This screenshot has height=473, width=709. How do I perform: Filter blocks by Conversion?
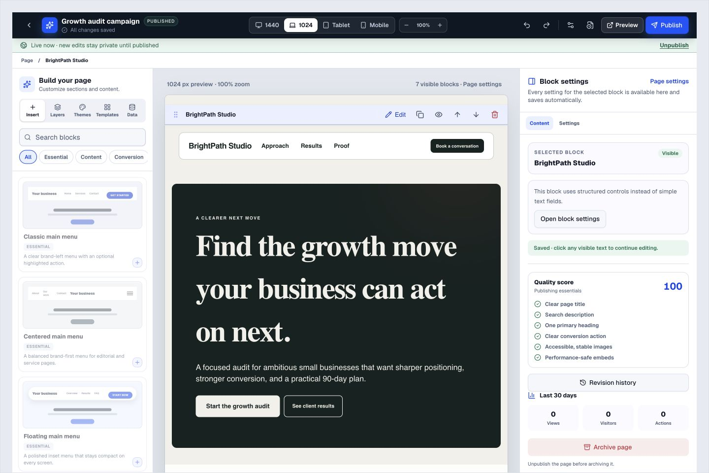click(x=129, y=157)
